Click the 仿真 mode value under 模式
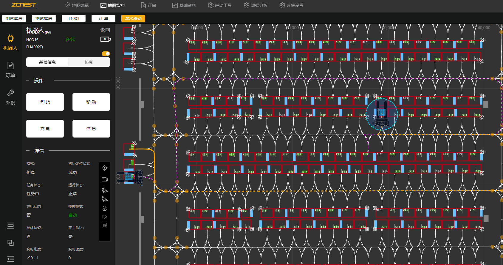Screen dimensions: 503x265 (31, 172)
